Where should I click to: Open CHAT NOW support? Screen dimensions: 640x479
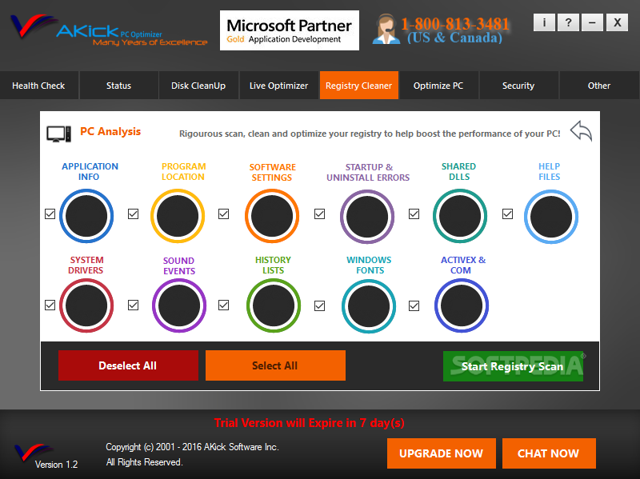coord(549,453)
